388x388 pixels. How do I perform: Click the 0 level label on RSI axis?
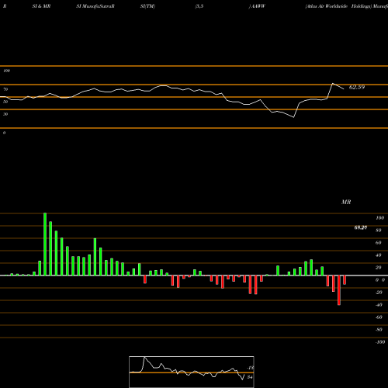coord(4,133)
